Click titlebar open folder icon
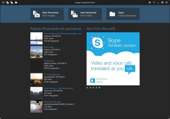This screenshot has width=170, height=119. [16, 2]
